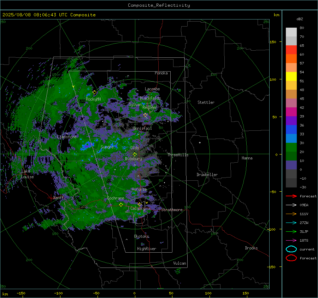Click the red forecast arrow in legend
318x298 pixels.
(291, 196)
